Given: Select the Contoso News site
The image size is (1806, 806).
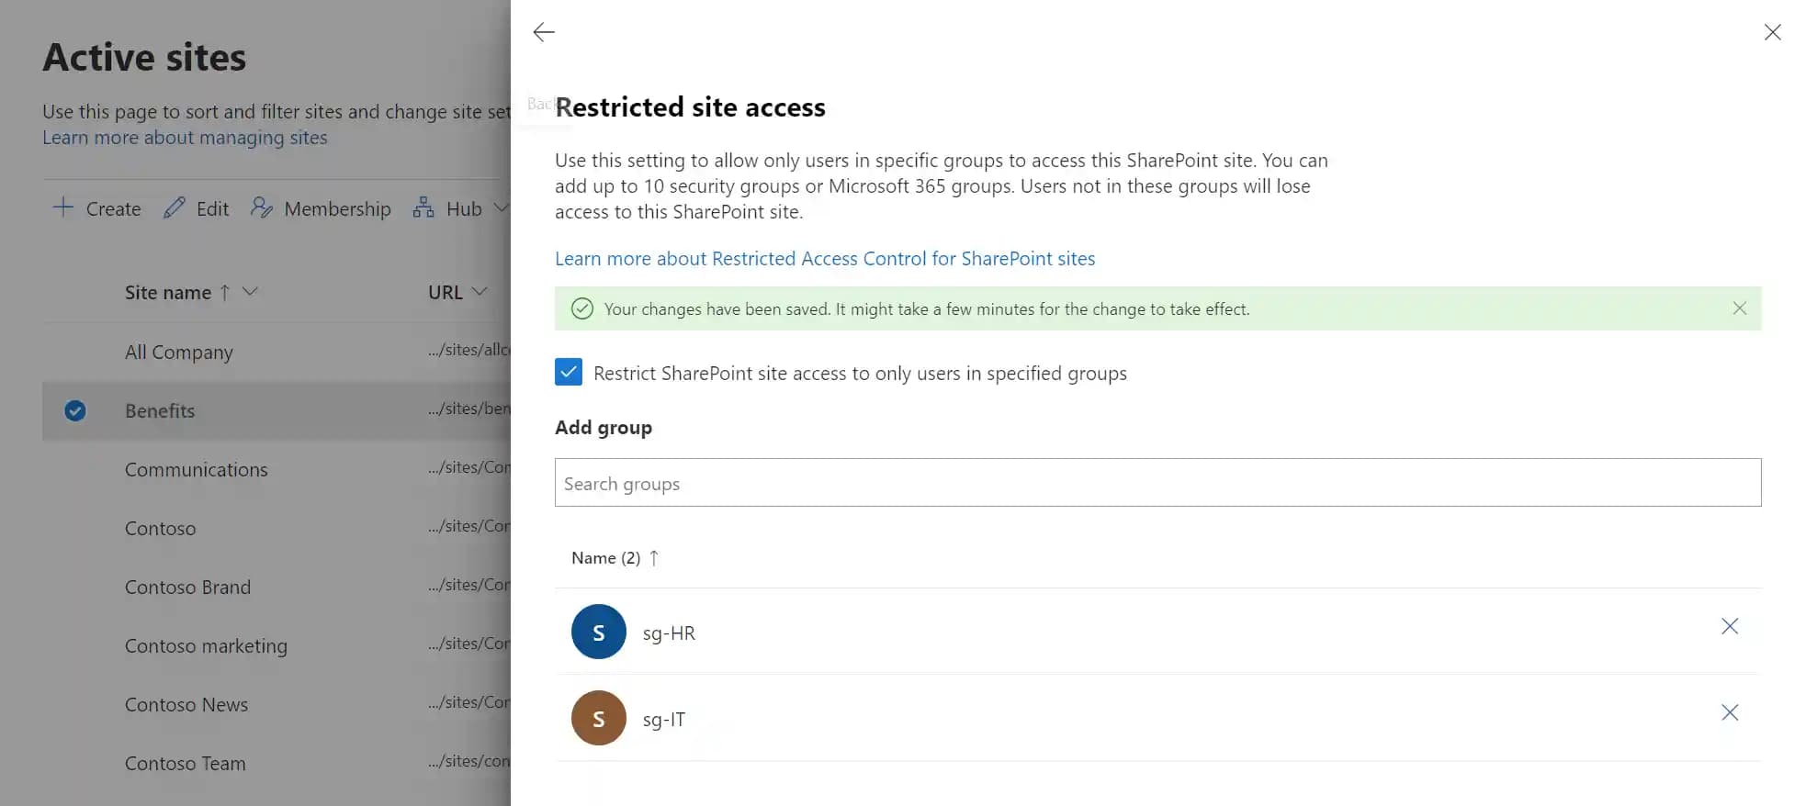Looking at the screenshot, I should (x=186, y=705).
